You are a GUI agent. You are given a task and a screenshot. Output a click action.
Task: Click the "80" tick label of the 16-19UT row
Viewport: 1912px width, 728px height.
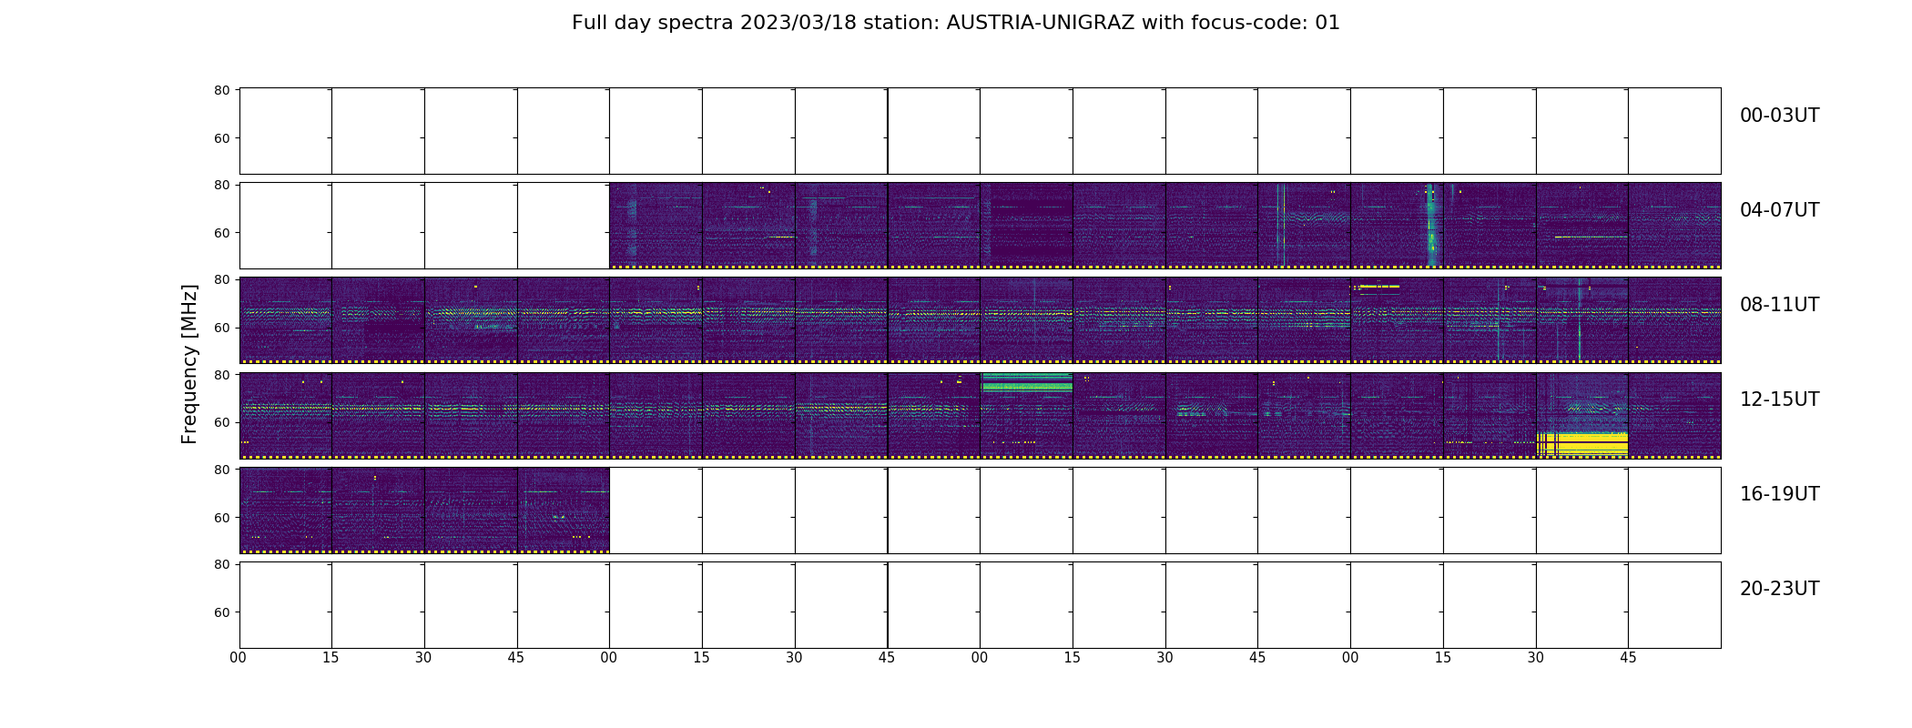(221, 470)
